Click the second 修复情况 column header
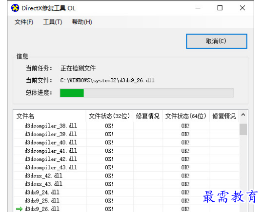Screen dimensions: 262x212 coord(224,116)
